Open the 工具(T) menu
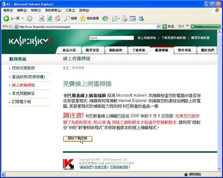Screen dimensions: 223x178 pyautogui.click(x=70, y=10)
